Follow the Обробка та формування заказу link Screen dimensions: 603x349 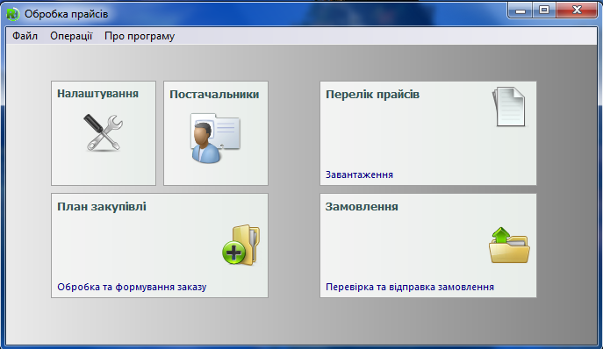click(132, 287)
